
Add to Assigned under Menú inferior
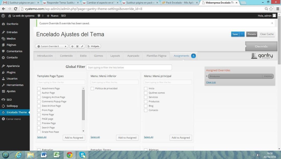pyautogui.click(x=127, y=137)
